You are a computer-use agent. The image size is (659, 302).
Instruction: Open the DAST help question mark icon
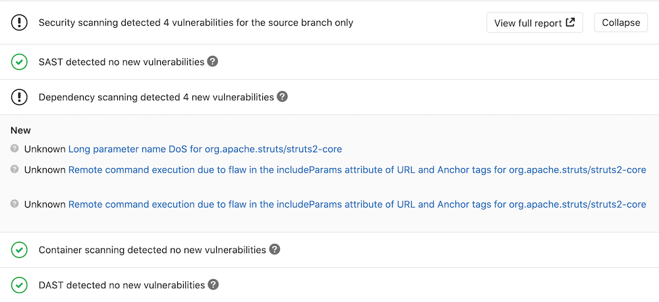coord(213,285)
